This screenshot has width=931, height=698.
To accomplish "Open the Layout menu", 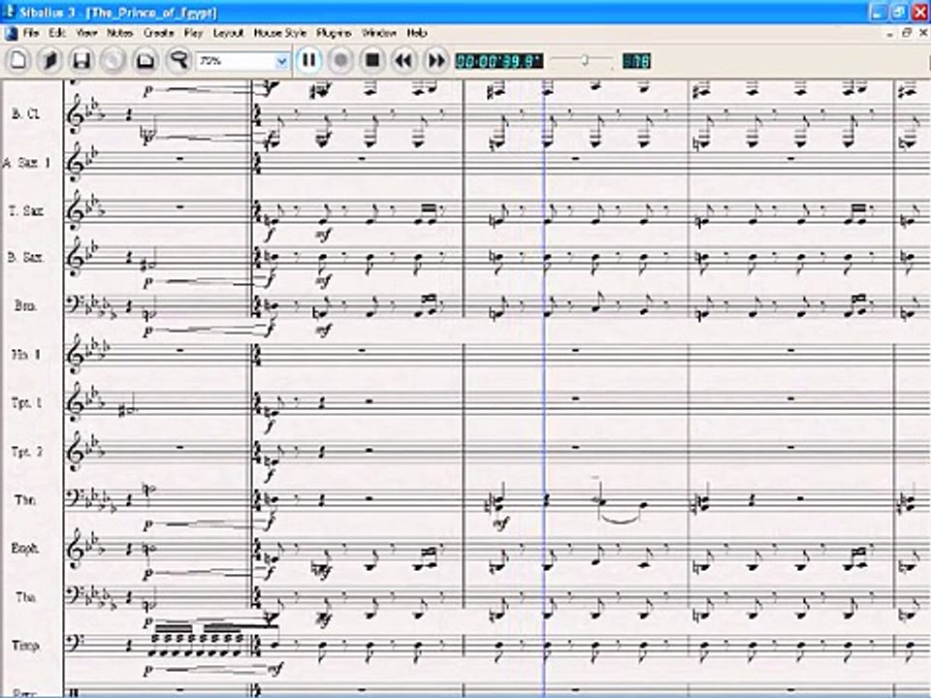I will pos(229,33).
